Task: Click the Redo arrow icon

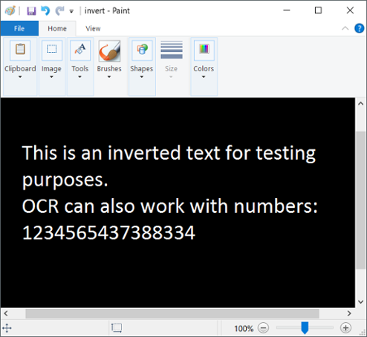Action: click(x=59, y=10)
